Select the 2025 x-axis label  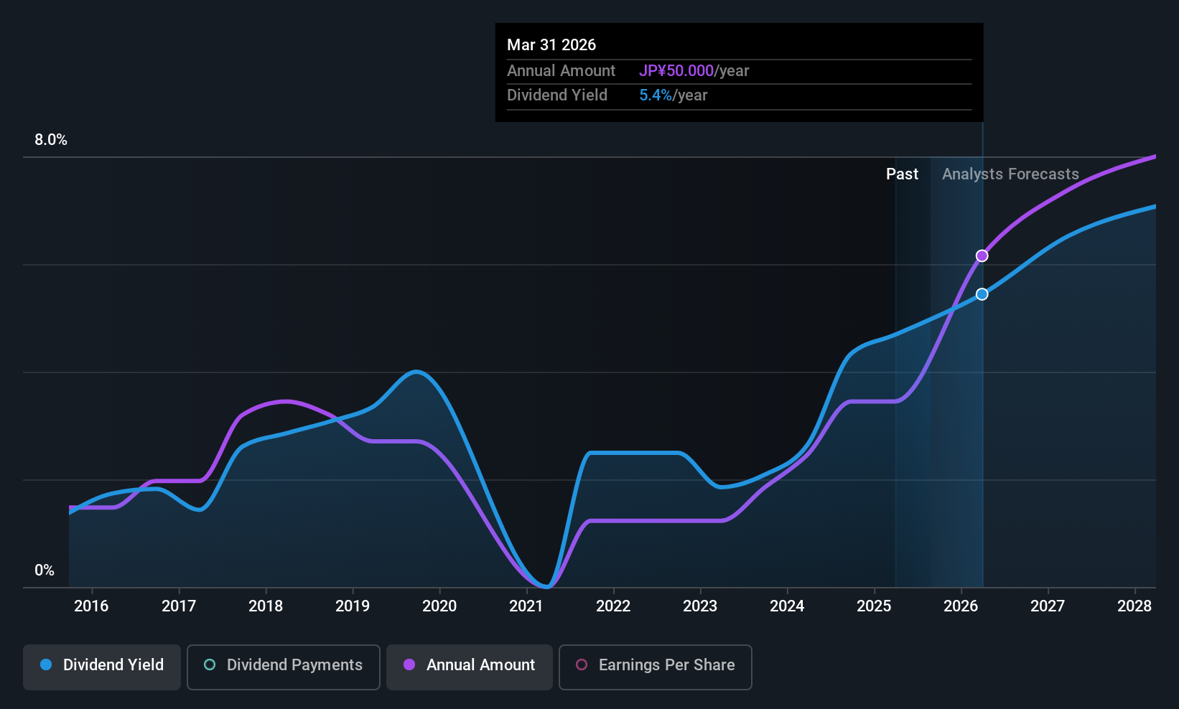[x=874, y=606]
